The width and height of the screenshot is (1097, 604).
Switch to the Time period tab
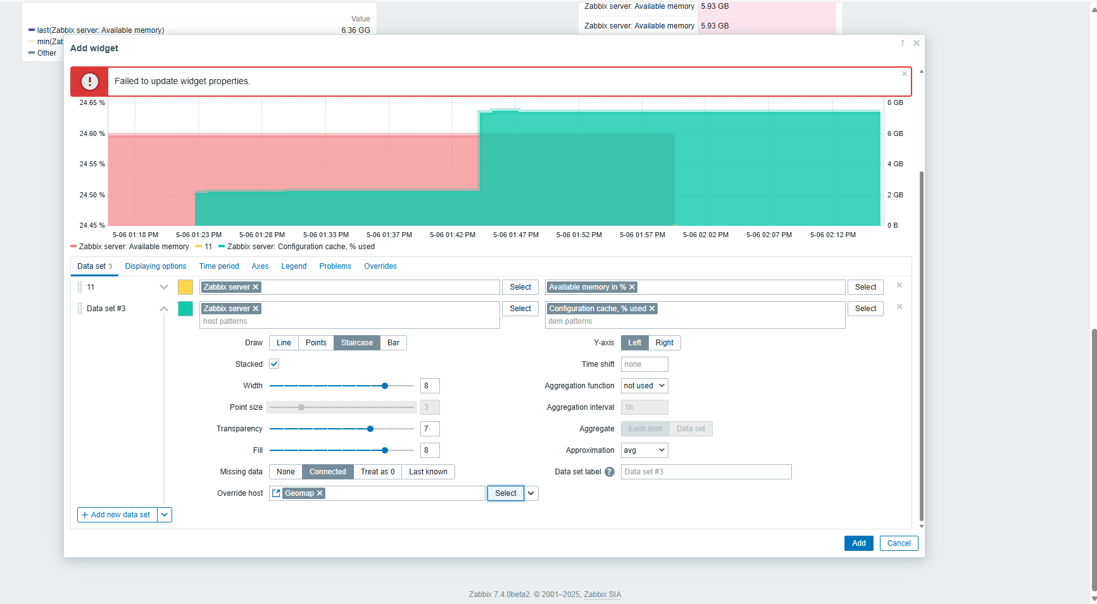pos(219,266)
